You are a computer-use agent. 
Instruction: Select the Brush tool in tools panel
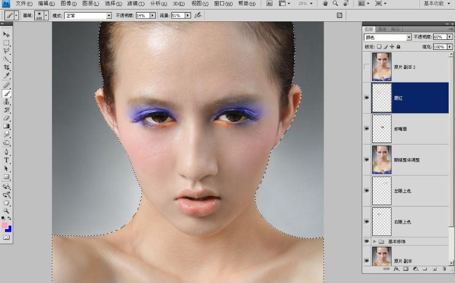[x=6, y=93]
